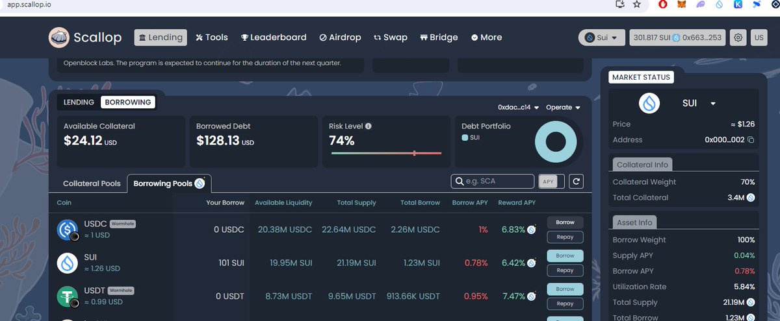Click the SUI icon beside Total Collateral 3.4M

pos(751,198)
